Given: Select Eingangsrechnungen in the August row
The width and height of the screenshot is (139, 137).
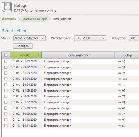Looking at the screenshot, I should click(x=58, y=108).
